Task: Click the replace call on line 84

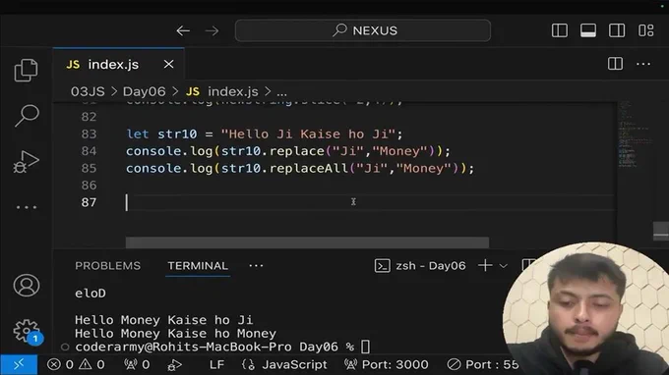Action: [x=296, y=151]
